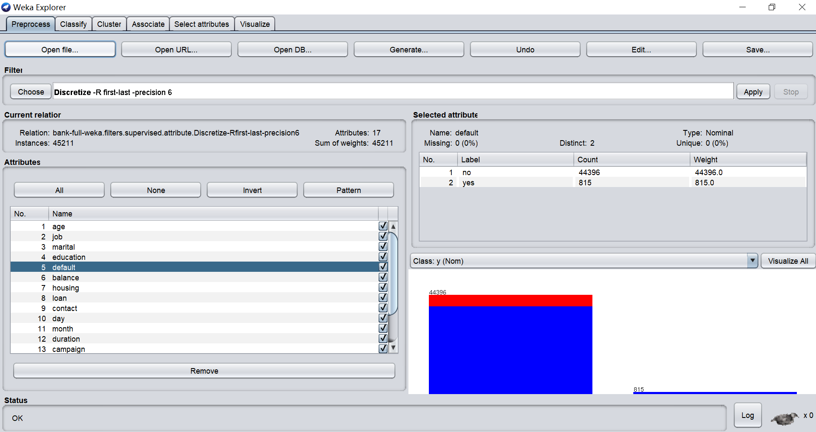Minimize the Weka Explorer window
816x432 pixels.
(x=742, y=7)
